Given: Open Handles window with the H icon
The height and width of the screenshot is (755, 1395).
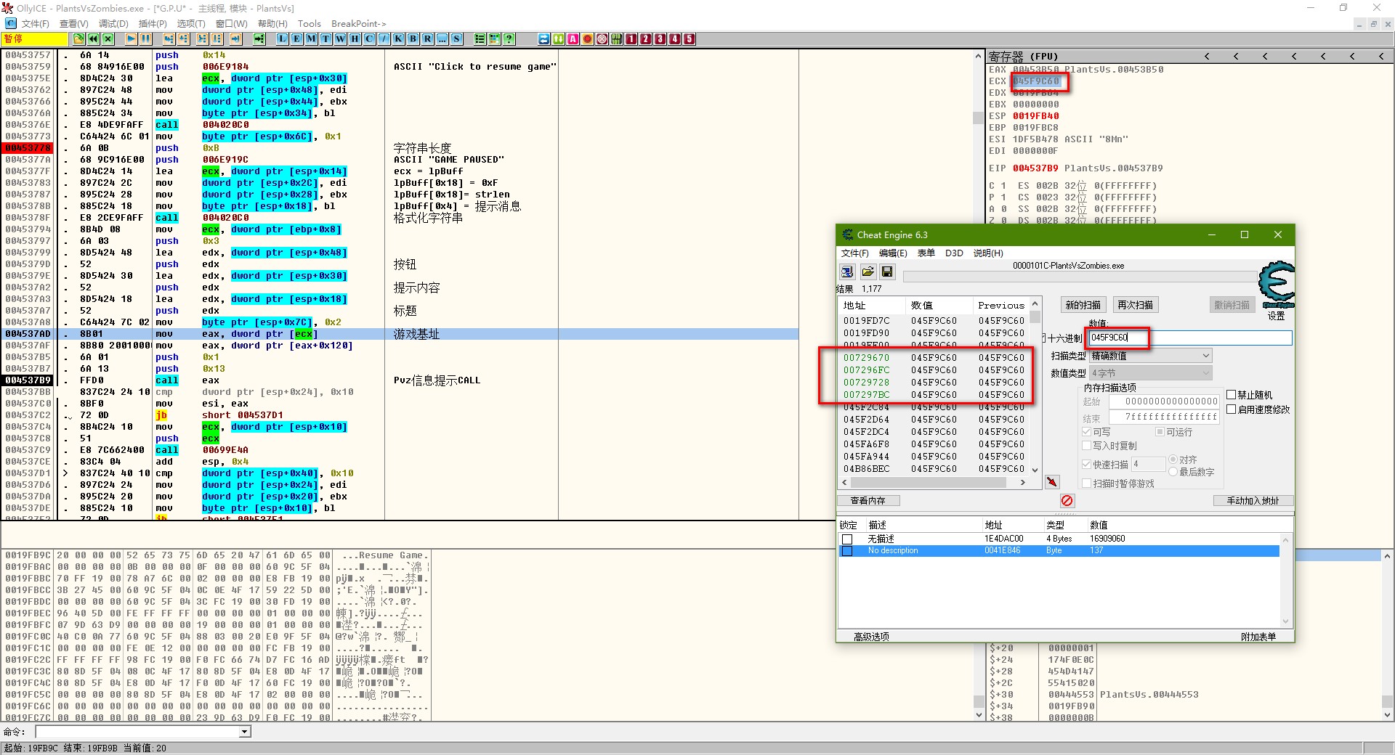Looking at the screenshot, I should (x=355, y=39).
